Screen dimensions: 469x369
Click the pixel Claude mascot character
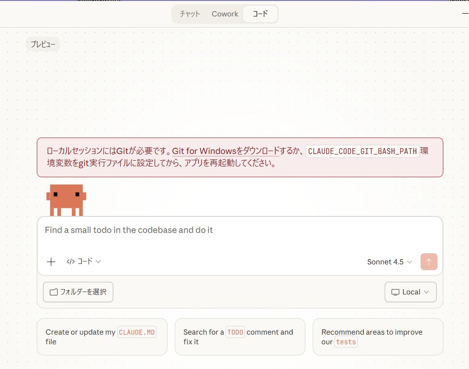(x=66, y=199)
